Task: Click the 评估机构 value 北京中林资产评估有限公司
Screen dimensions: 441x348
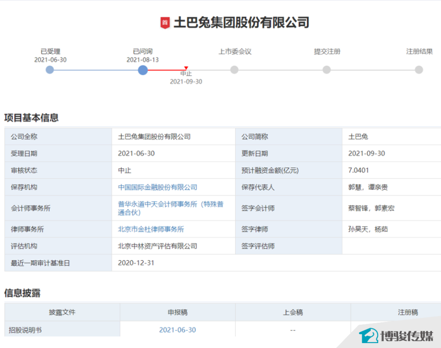Action: [158, 246]
